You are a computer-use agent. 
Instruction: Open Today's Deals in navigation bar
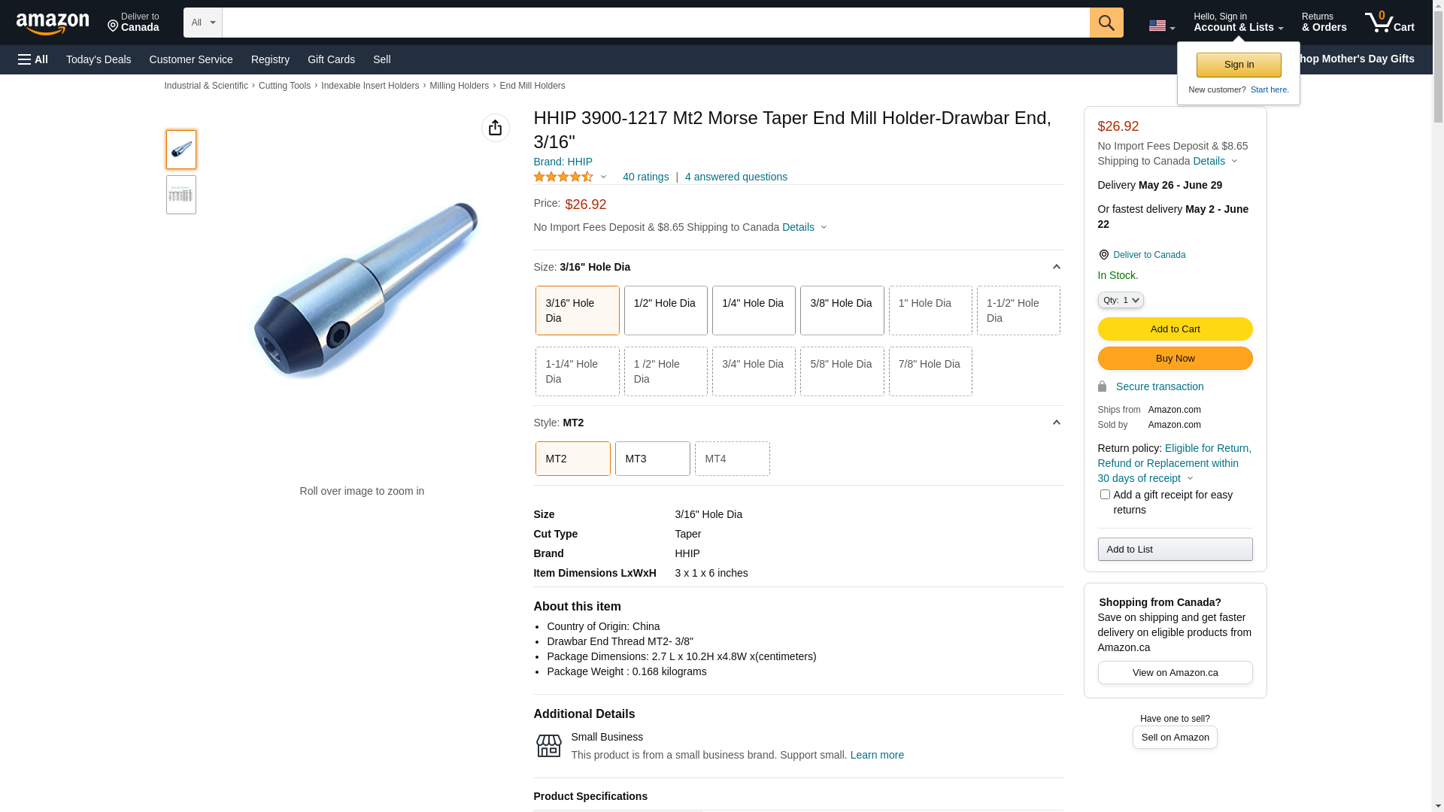(99, 59)
